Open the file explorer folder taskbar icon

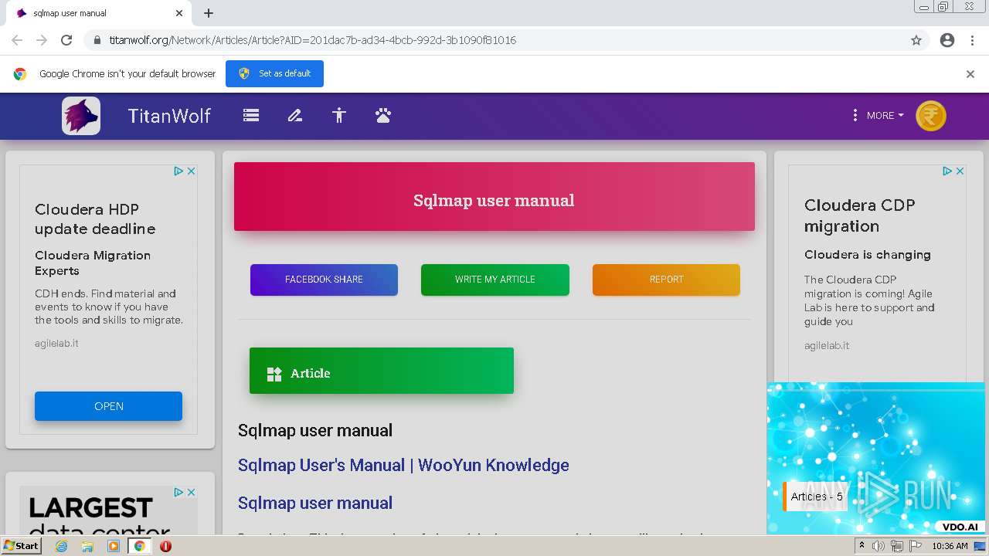pos(87,545)
